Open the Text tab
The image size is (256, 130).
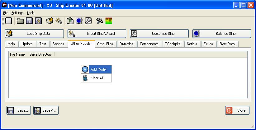(43, 44)
